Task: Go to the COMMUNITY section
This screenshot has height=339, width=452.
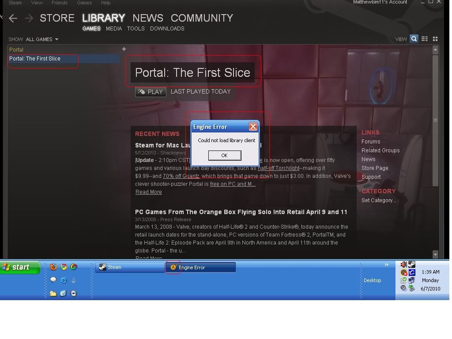Action: tap(202, 18)
